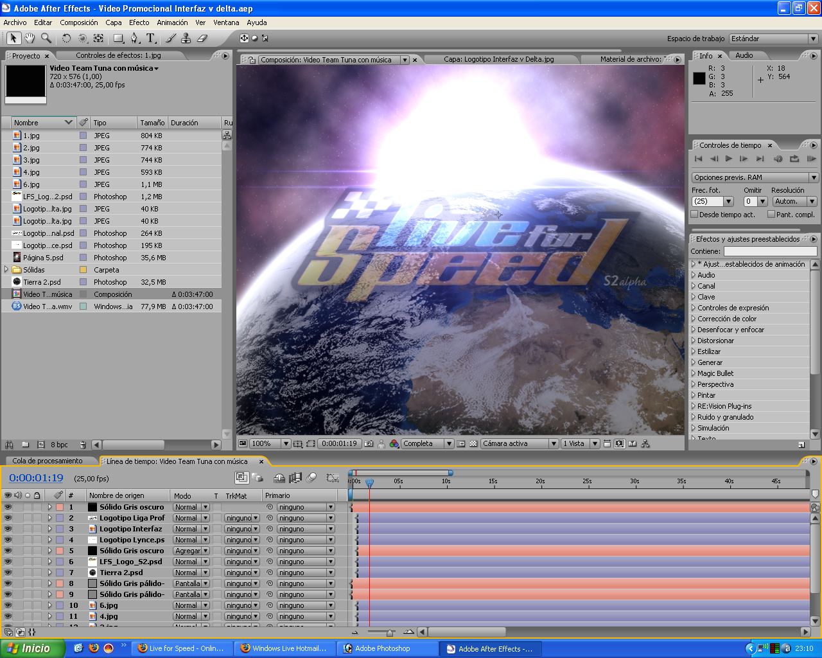
Task: Click the '8 bpc' color depth button
Action: tap(59, 445)
